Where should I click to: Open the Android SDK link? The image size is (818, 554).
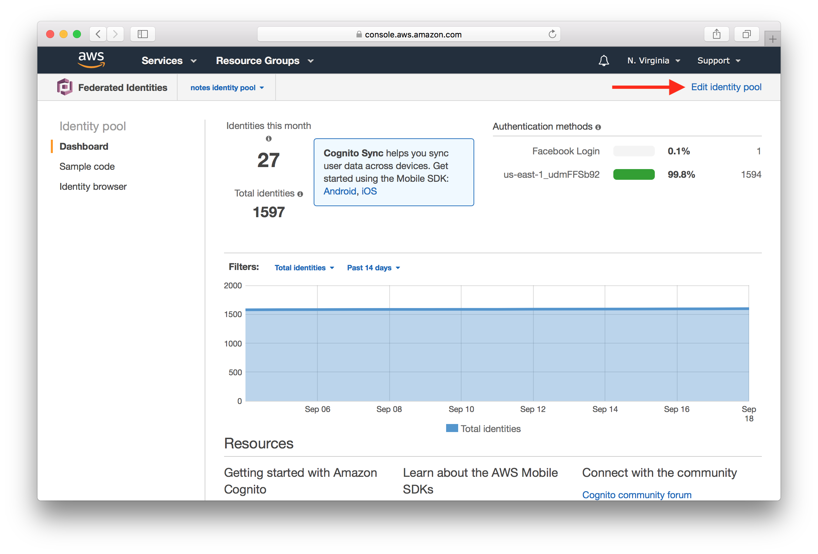340,191
